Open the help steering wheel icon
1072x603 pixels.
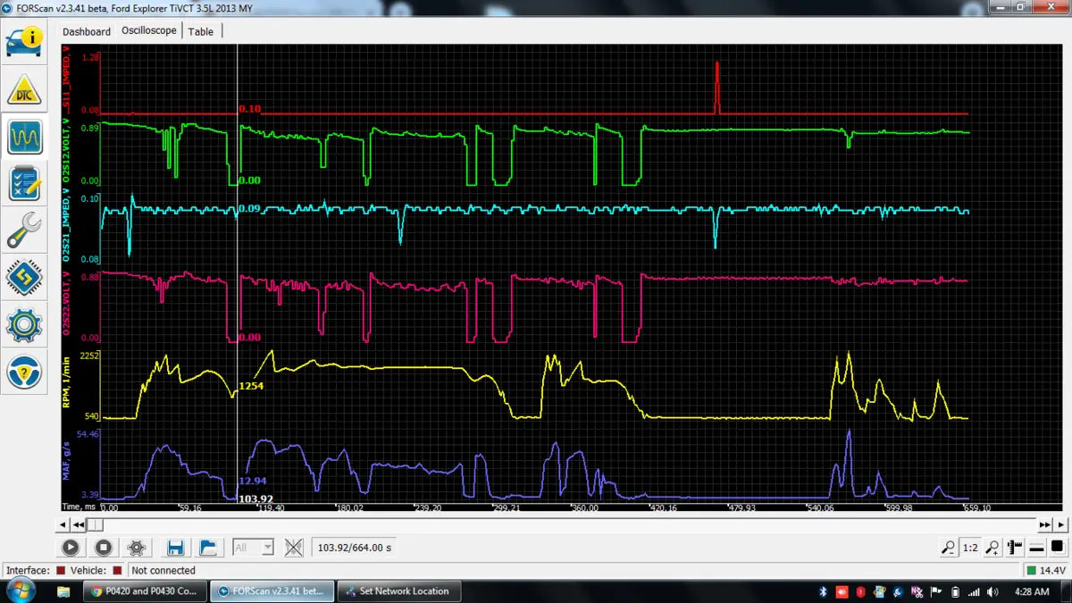click(24, 373)
